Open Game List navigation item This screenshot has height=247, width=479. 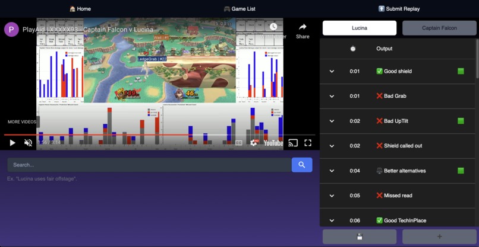pyautogui.click(x=239, y=9)
